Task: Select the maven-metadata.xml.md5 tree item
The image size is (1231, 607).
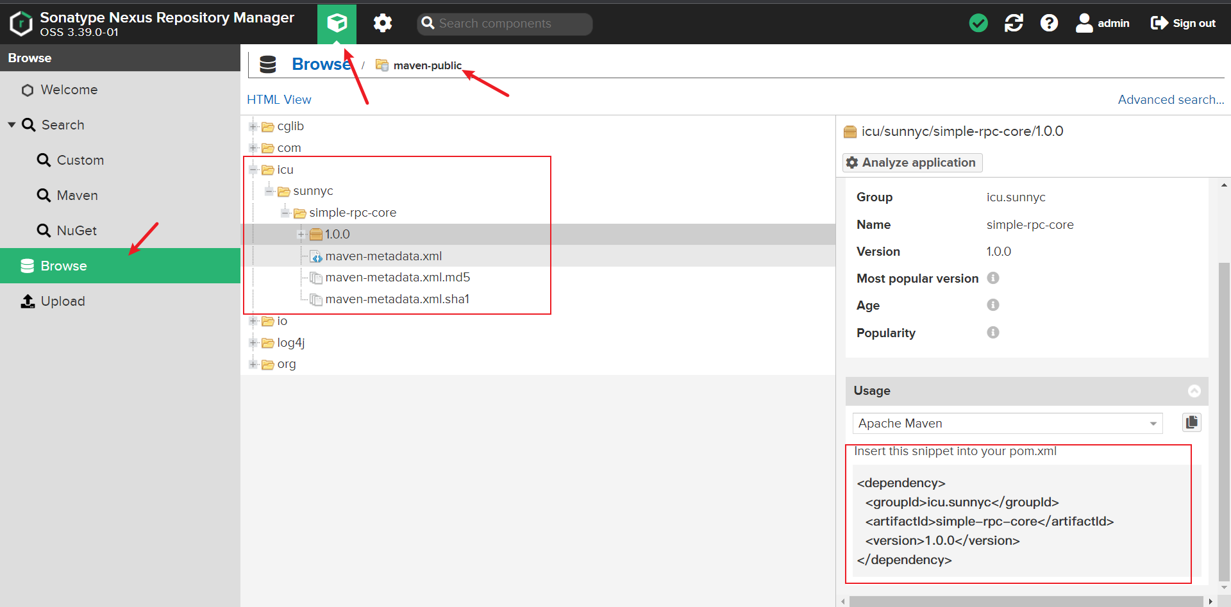Action: 398,278
